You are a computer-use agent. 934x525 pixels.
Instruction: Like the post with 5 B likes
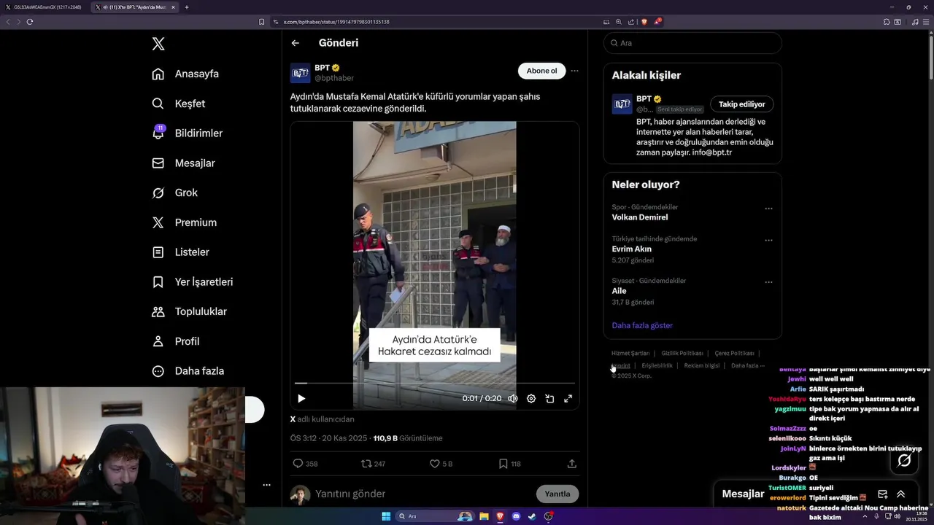tap(441, 464)
